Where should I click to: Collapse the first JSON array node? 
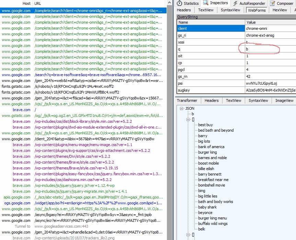tap(188, 119)
